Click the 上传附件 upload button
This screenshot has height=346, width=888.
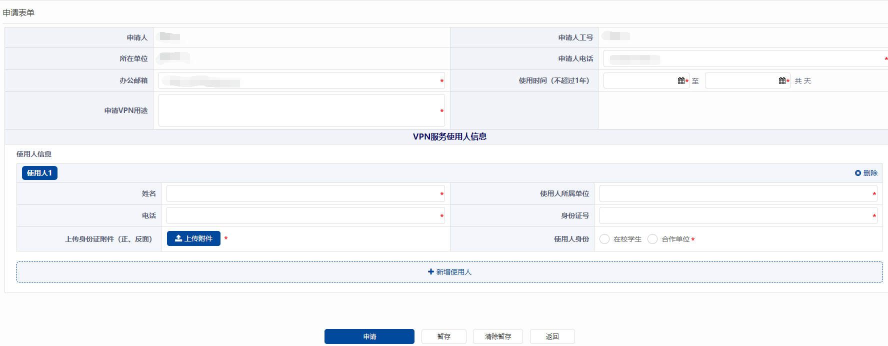[x=193, y=238]
